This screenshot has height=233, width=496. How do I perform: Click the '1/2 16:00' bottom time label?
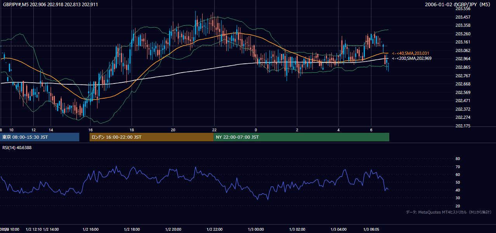click(x=90, y=230)
